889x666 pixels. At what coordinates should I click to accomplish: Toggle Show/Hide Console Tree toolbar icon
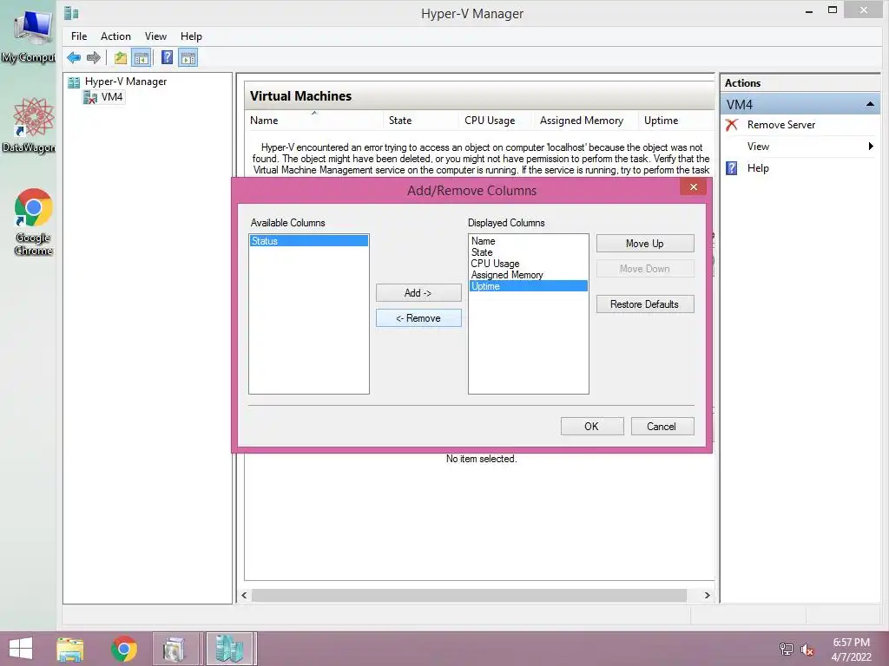(x=142, y=58)
